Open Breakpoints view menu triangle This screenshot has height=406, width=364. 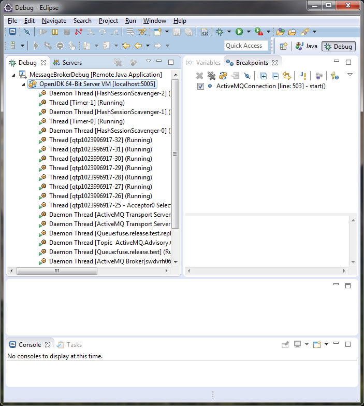tap(350, 75)
